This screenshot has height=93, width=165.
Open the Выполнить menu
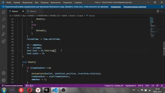56,2
